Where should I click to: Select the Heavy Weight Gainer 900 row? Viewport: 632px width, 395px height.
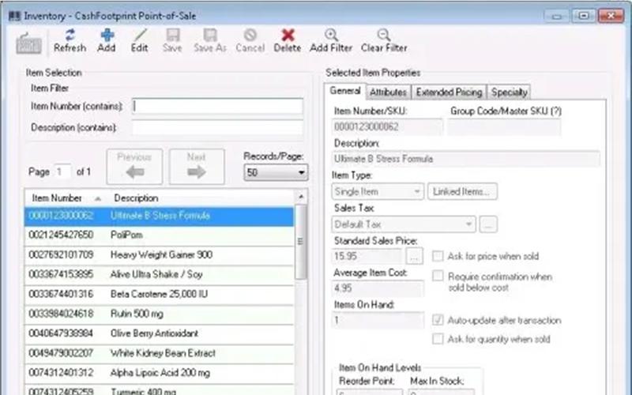click(160, 255)
